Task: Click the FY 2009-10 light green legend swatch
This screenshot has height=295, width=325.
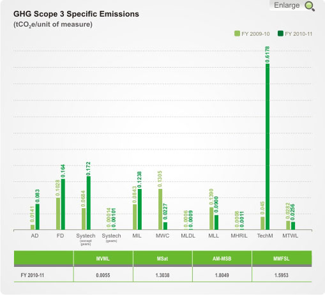Action: (237, 34)
